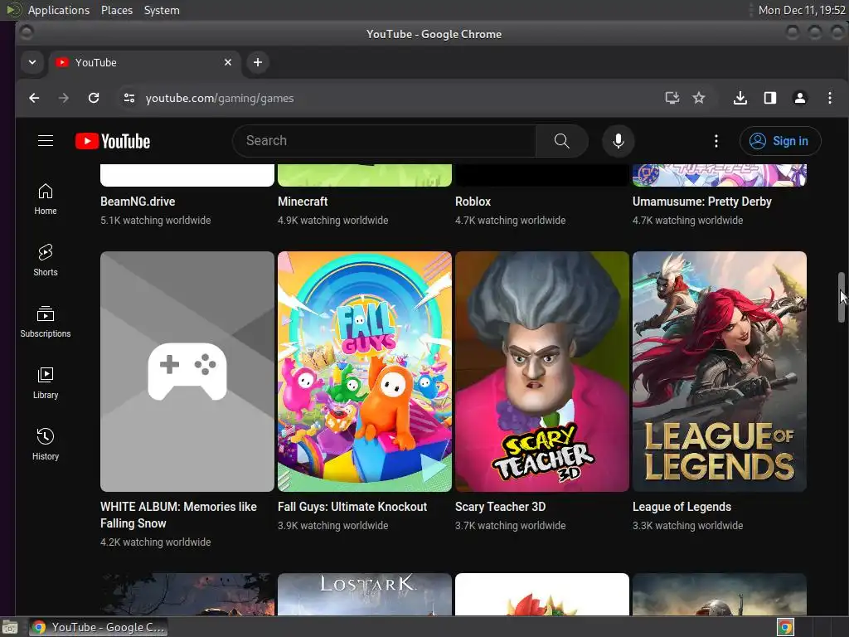849x637 pixels.
Task: Click Umamusume: Pretty Derby title
Action: click(701, 202)
